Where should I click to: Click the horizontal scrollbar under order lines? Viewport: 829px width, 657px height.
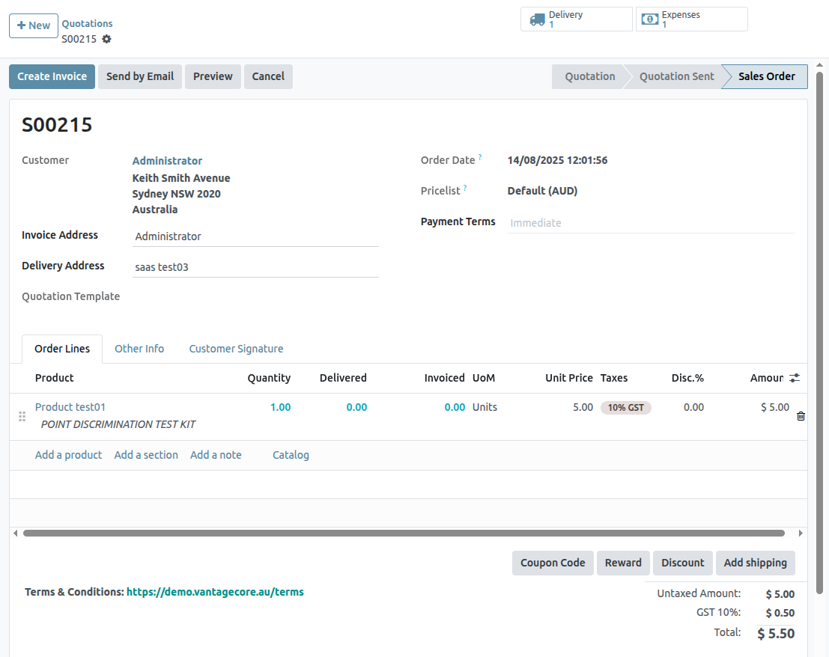coord(403,534)
